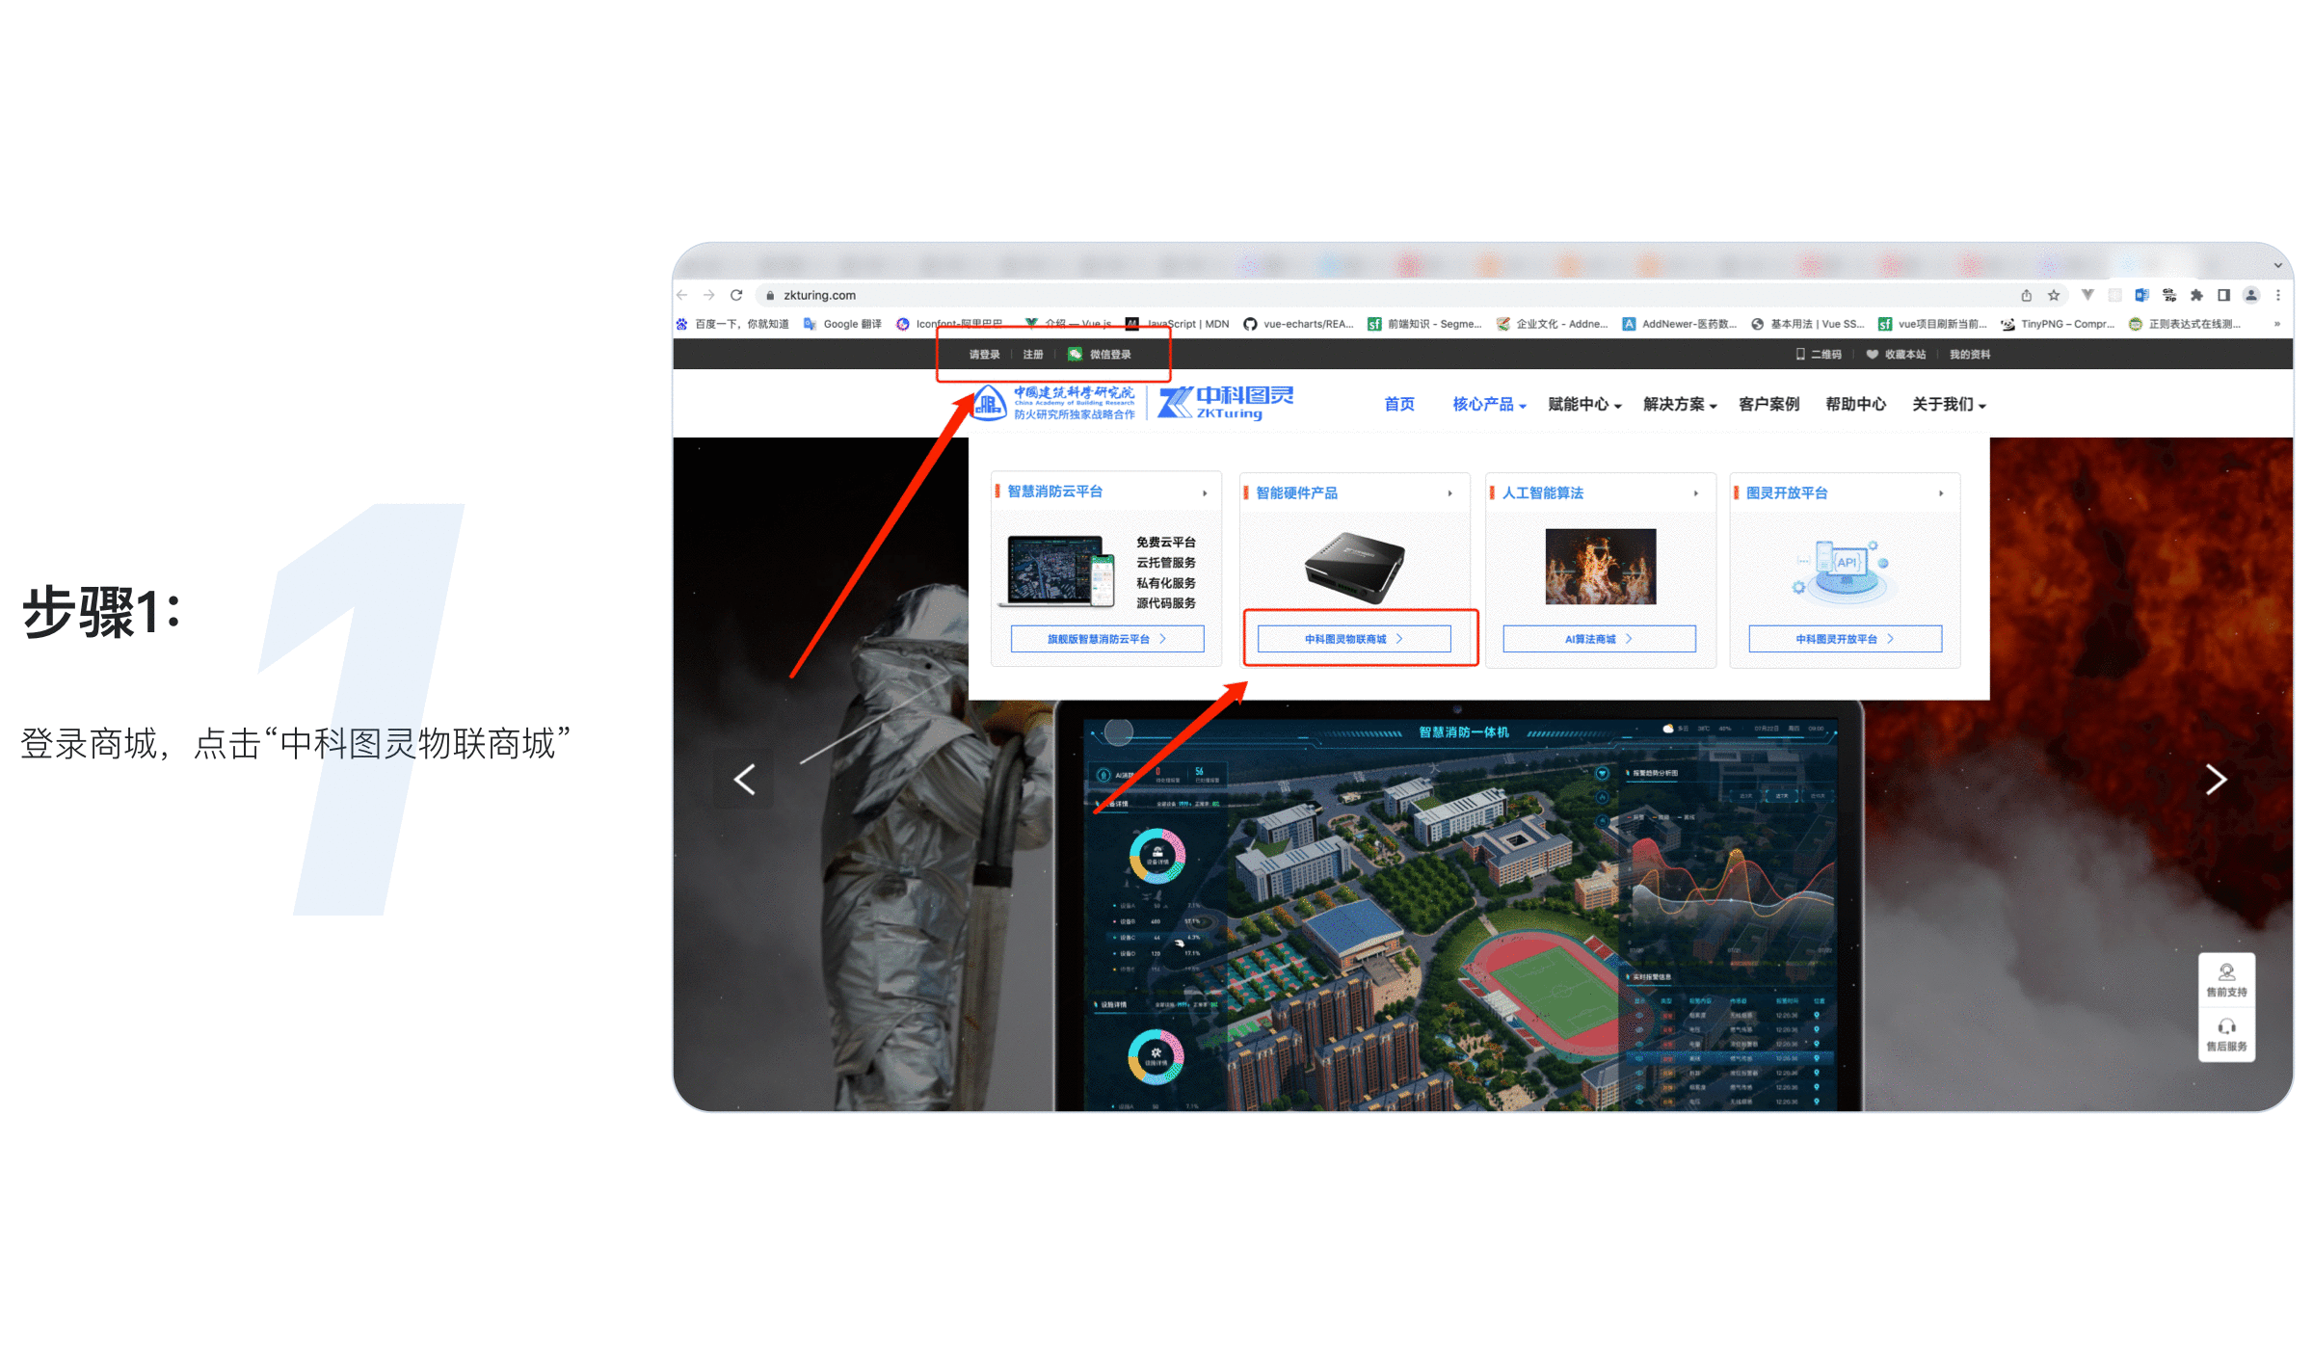Image resolution: width=2313 pixels, height=1355 pixels.
Task: Go to previous carousel slide
Action: point(744,780)
